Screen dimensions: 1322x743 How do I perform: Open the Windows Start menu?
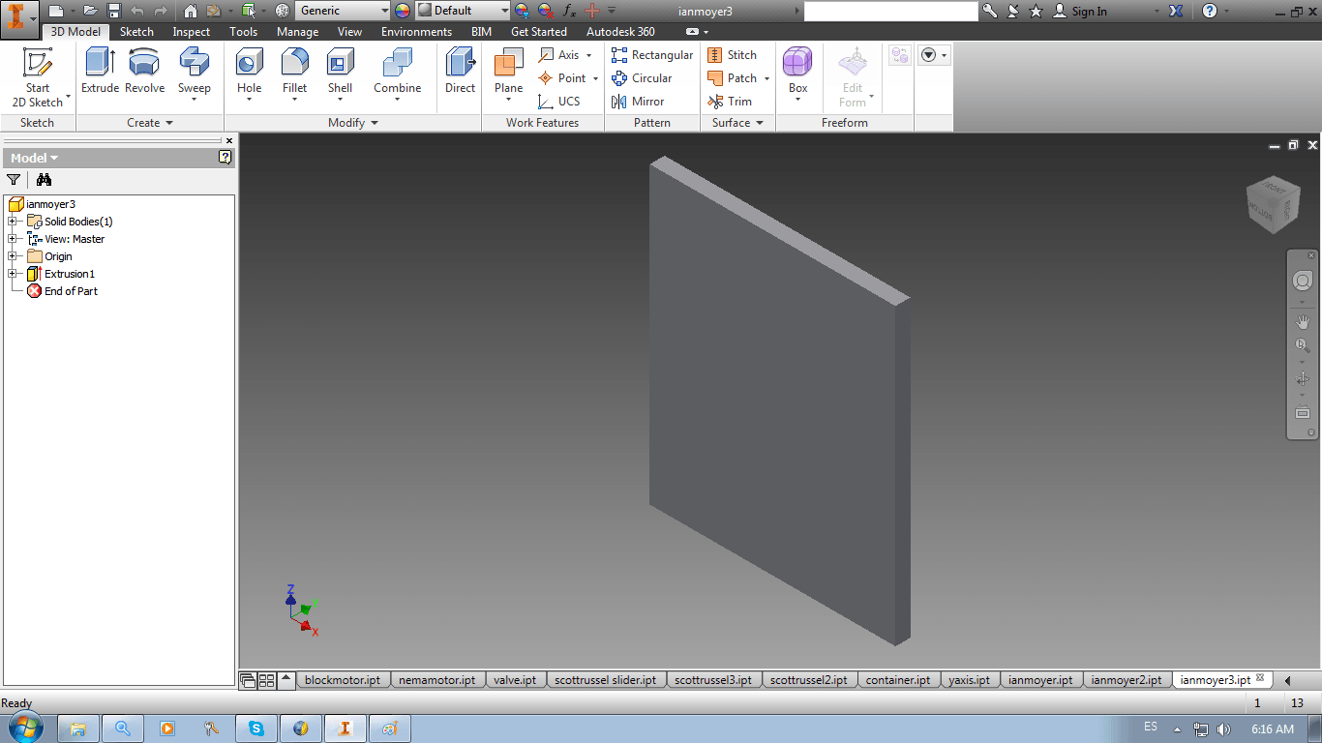point(23,728)
